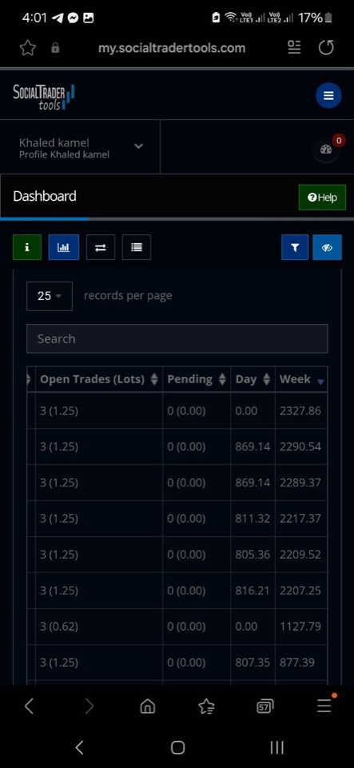
Task: Bookmark page with the star icon
Action: [x=28, y=47]
